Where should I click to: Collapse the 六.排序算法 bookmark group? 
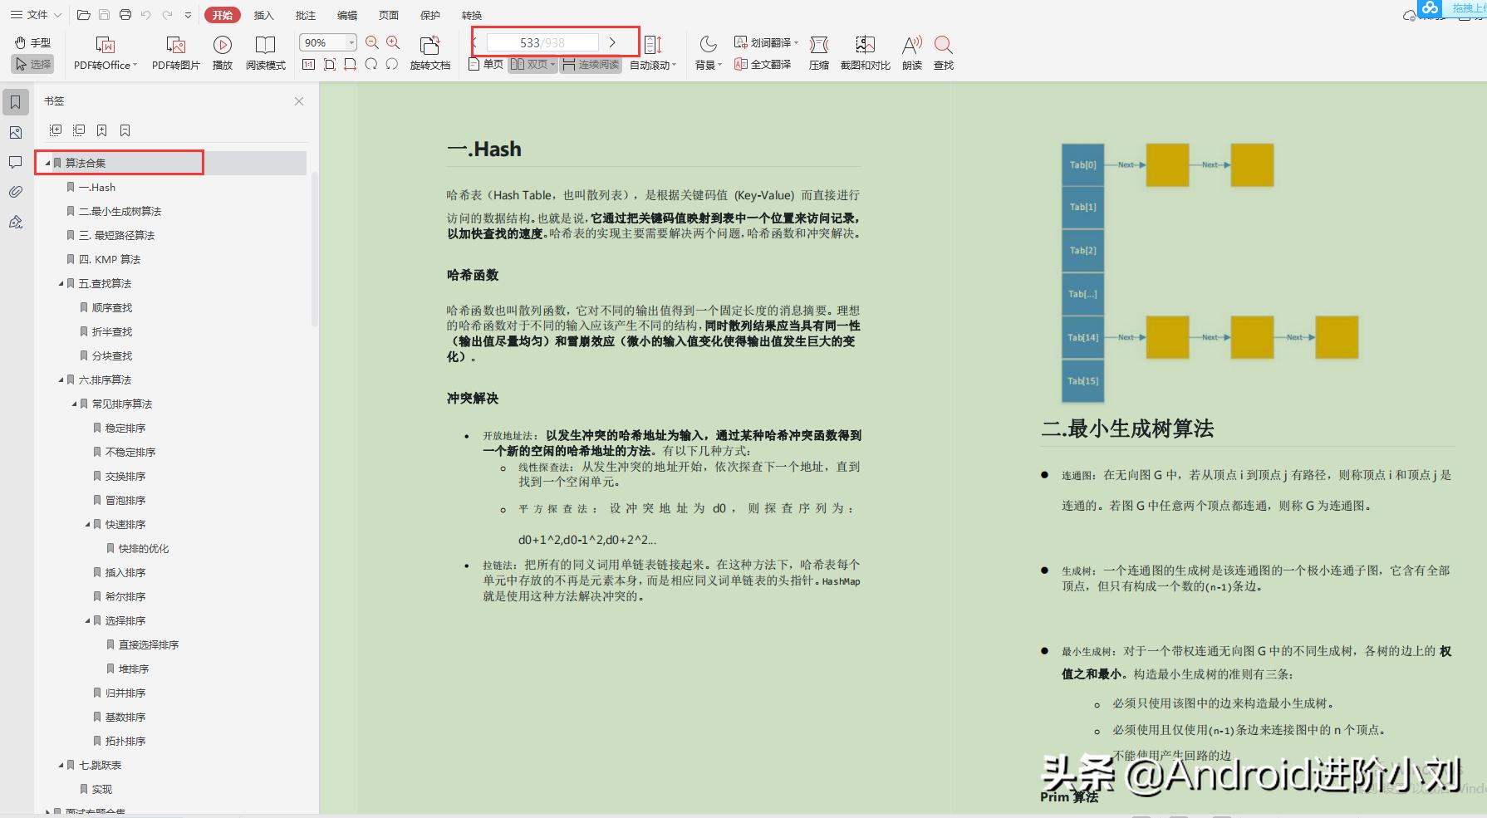tap(60, 380)
